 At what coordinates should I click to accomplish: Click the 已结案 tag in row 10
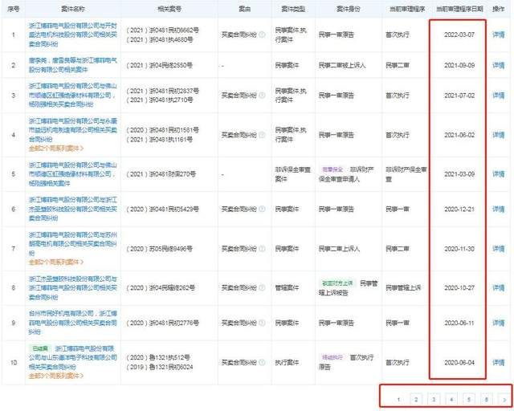point(40,348)
